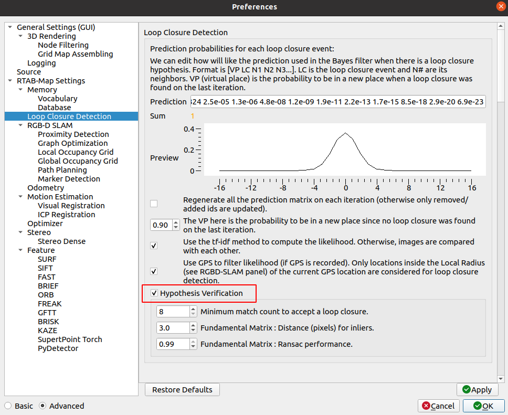The image size is (508, 415).
Task: Select the Basic radio button
Action: click(x=8, y=406)
